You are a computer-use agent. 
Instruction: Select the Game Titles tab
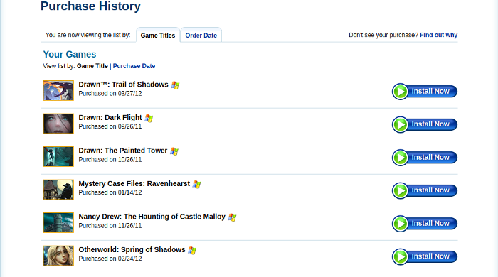[x=158, y=36]
